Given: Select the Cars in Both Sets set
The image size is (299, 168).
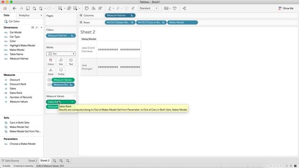Looking at the screenshot, I should [x=20, y=123].
